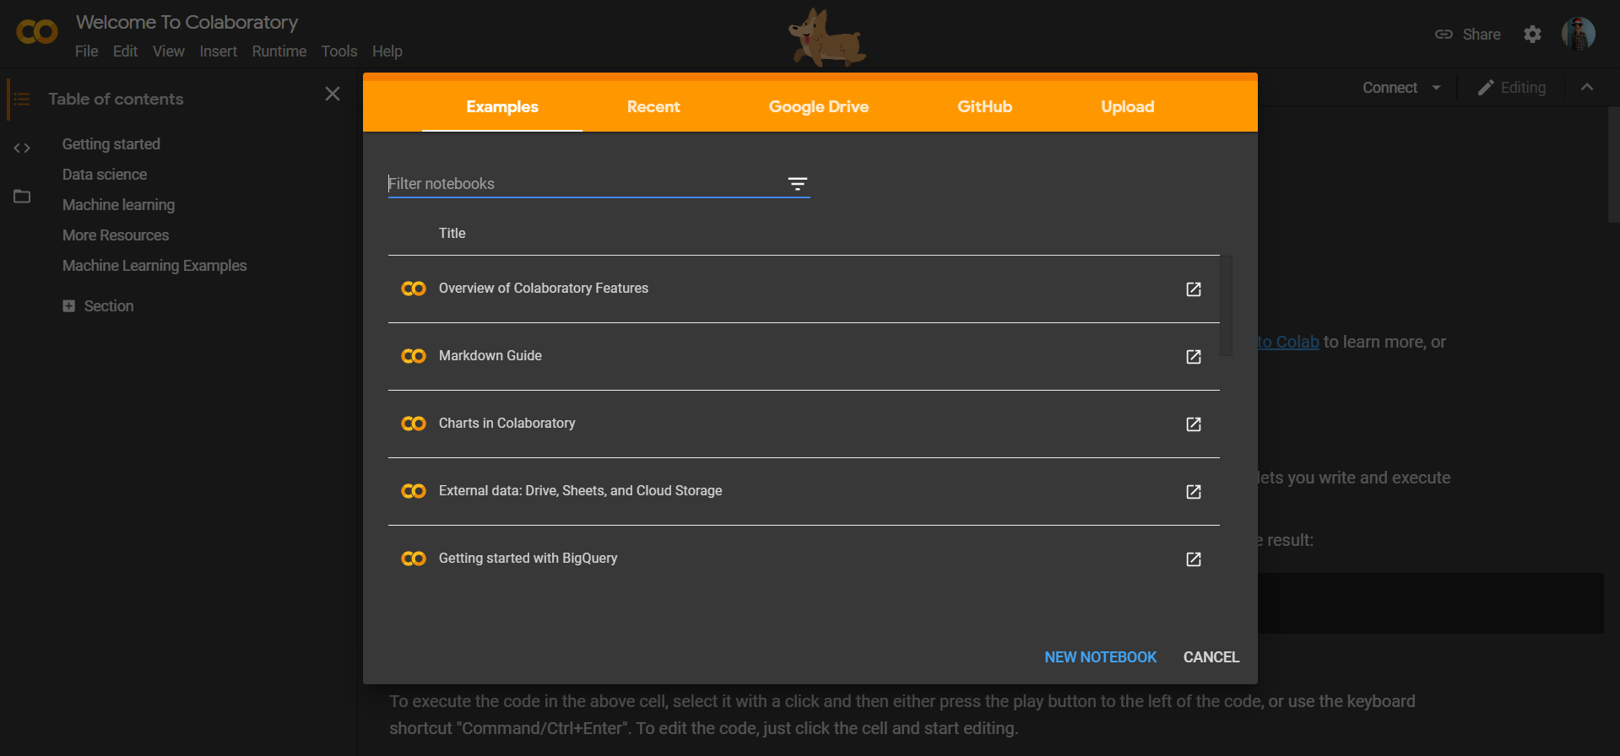Open the code snippets sidebar icon
The height and width of the screenshot is (756, 1620).
22,148
